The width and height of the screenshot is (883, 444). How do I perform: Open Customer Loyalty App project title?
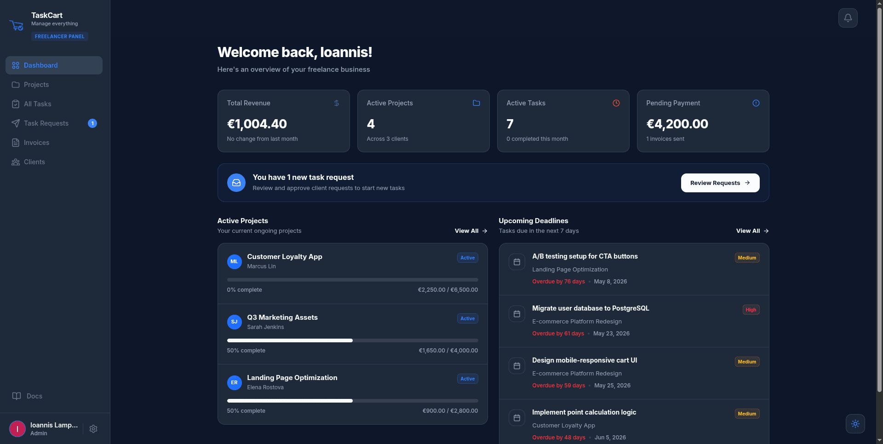pos(285,257)
